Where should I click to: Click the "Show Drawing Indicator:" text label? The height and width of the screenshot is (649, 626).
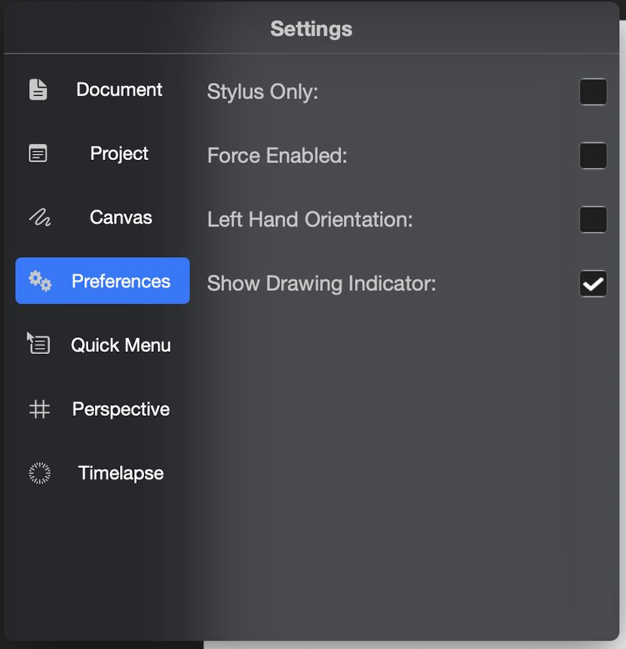click(322, 285)
